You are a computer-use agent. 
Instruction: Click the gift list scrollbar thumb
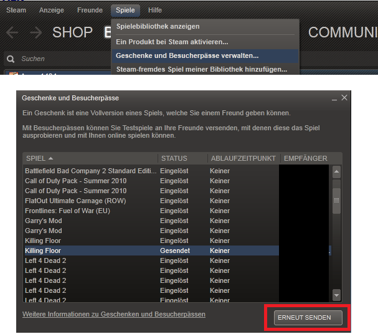(x=336, y=201)
